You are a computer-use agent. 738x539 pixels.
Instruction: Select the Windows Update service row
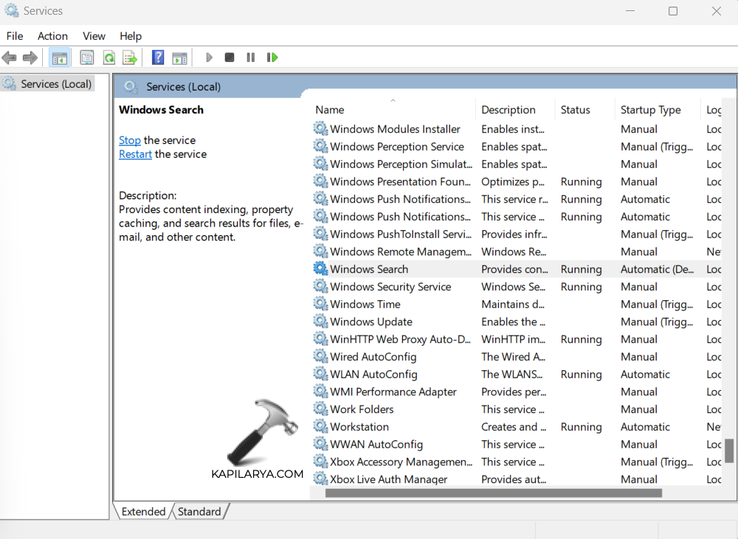pyautogui.click(x=371, y=322)
